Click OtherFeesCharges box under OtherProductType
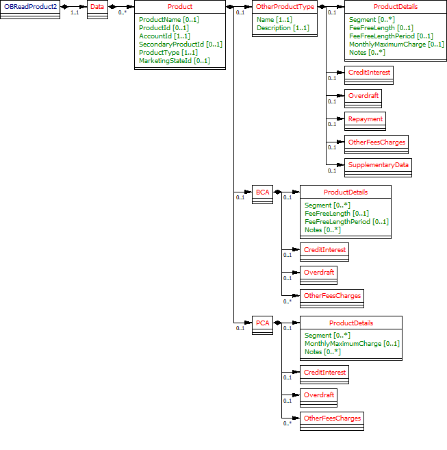 [376, 142]
